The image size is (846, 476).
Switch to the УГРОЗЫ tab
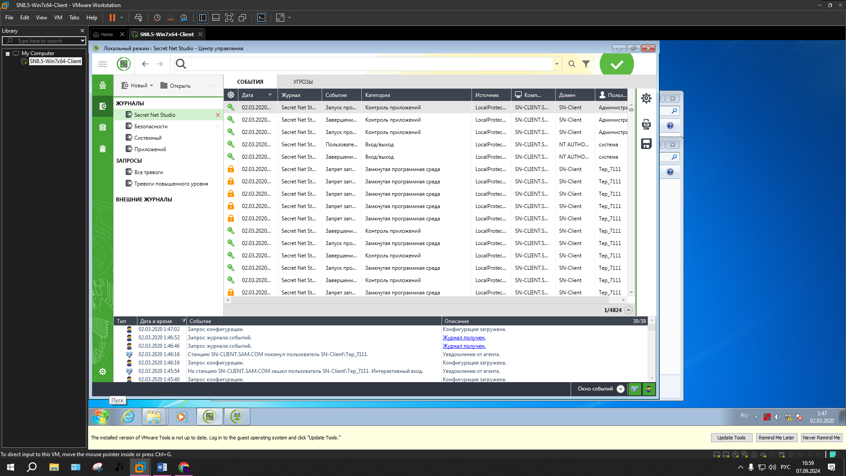coord(303,82)
